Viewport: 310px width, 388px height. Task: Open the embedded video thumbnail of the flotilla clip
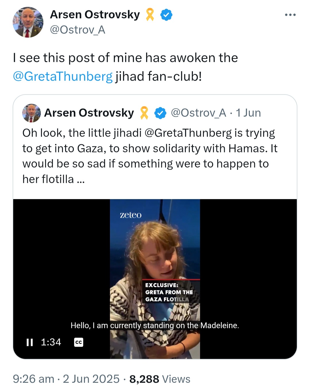click(155, 279)
